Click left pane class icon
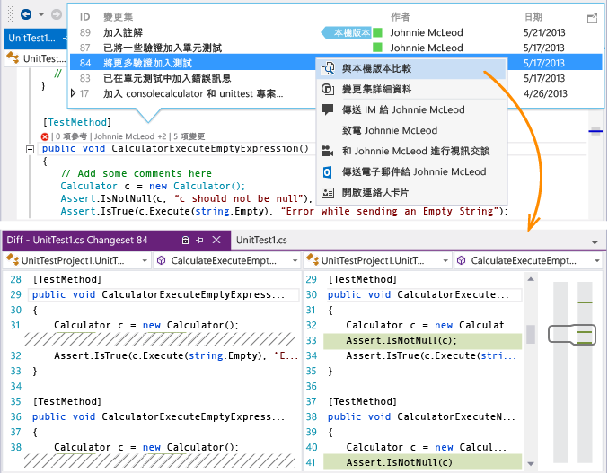The image size is (608, 473). pos(13,259)
